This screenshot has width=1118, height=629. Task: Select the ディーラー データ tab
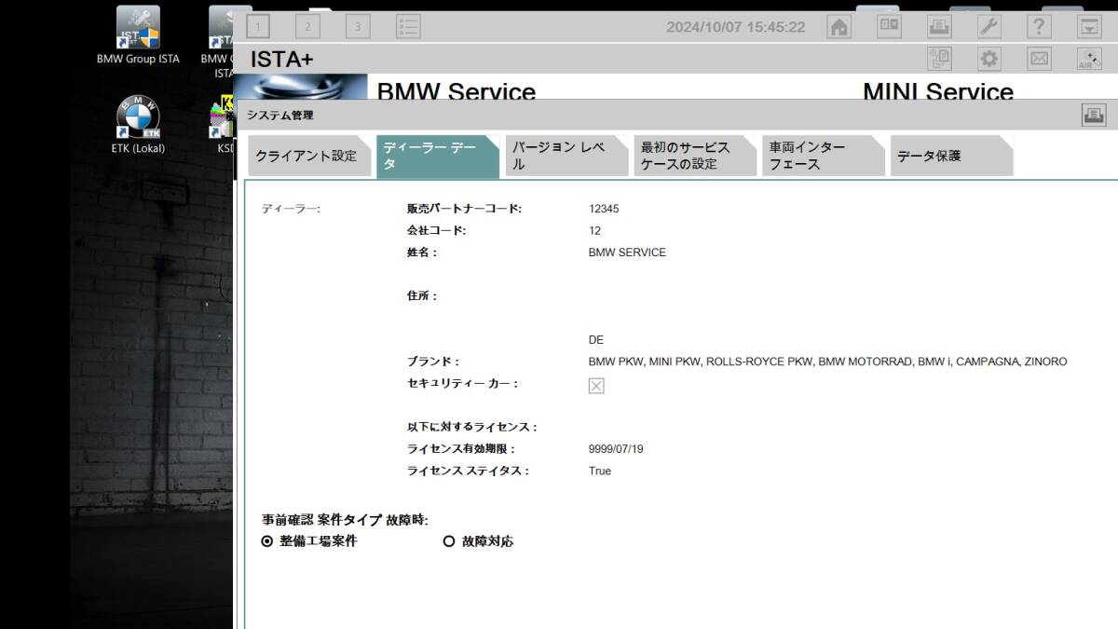(x=438, y=156)
